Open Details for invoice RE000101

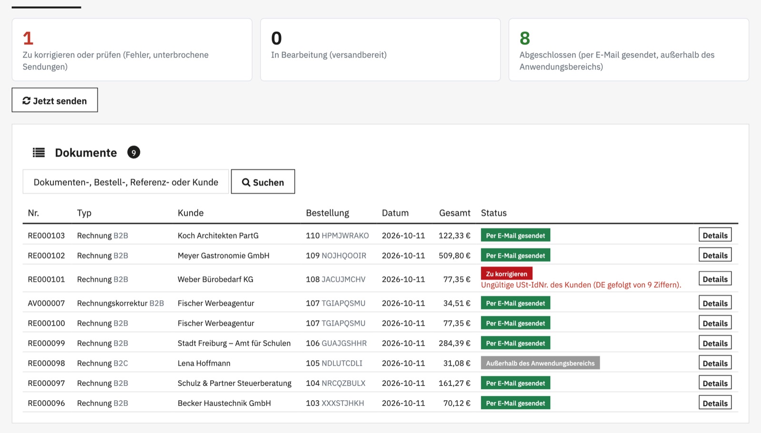715,279
